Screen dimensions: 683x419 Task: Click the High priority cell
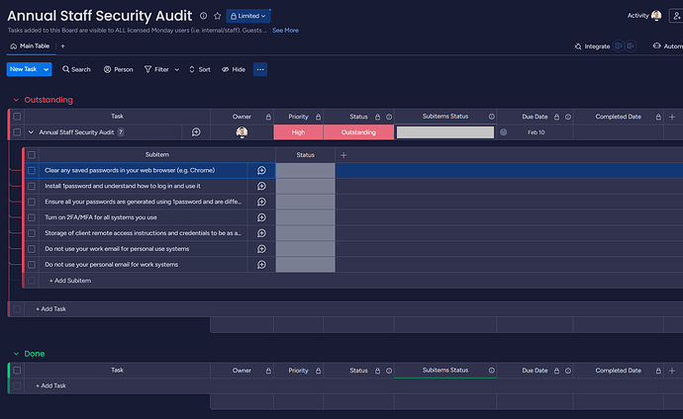[x=298, y=132]
